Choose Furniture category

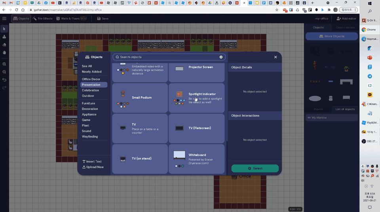coord(88,103)
